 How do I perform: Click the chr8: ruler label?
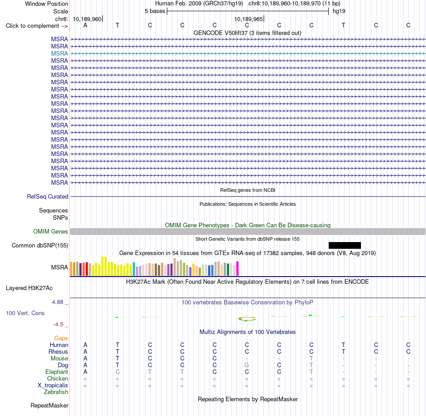coord(61,19)
